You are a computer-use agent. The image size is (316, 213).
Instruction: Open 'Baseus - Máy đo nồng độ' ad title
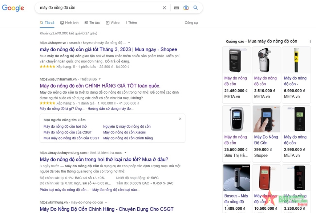point(236,199)
